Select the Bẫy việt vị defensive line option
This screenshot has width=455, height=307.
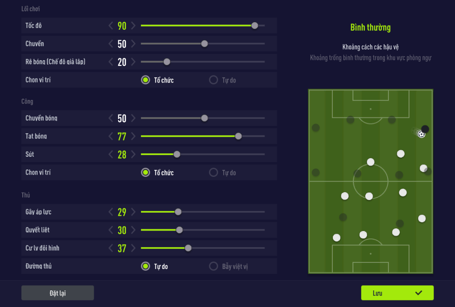point(214,266)
